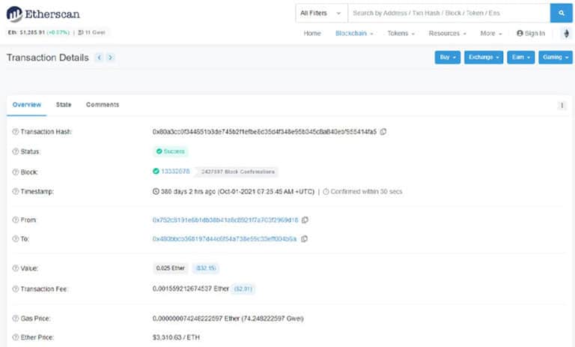Click help icon beside Transaction Hash
This screenshot has height=347, width=575.
tap(16, 131)
